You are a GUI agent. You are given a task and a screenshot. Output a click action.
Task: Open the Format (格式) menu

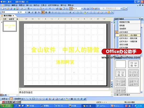pos(36,5)
